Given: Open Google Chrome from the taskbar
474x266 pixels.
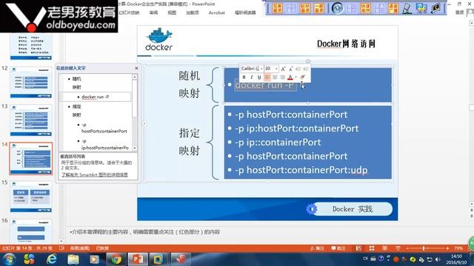Looking at the screenshot, I should 116,259.
